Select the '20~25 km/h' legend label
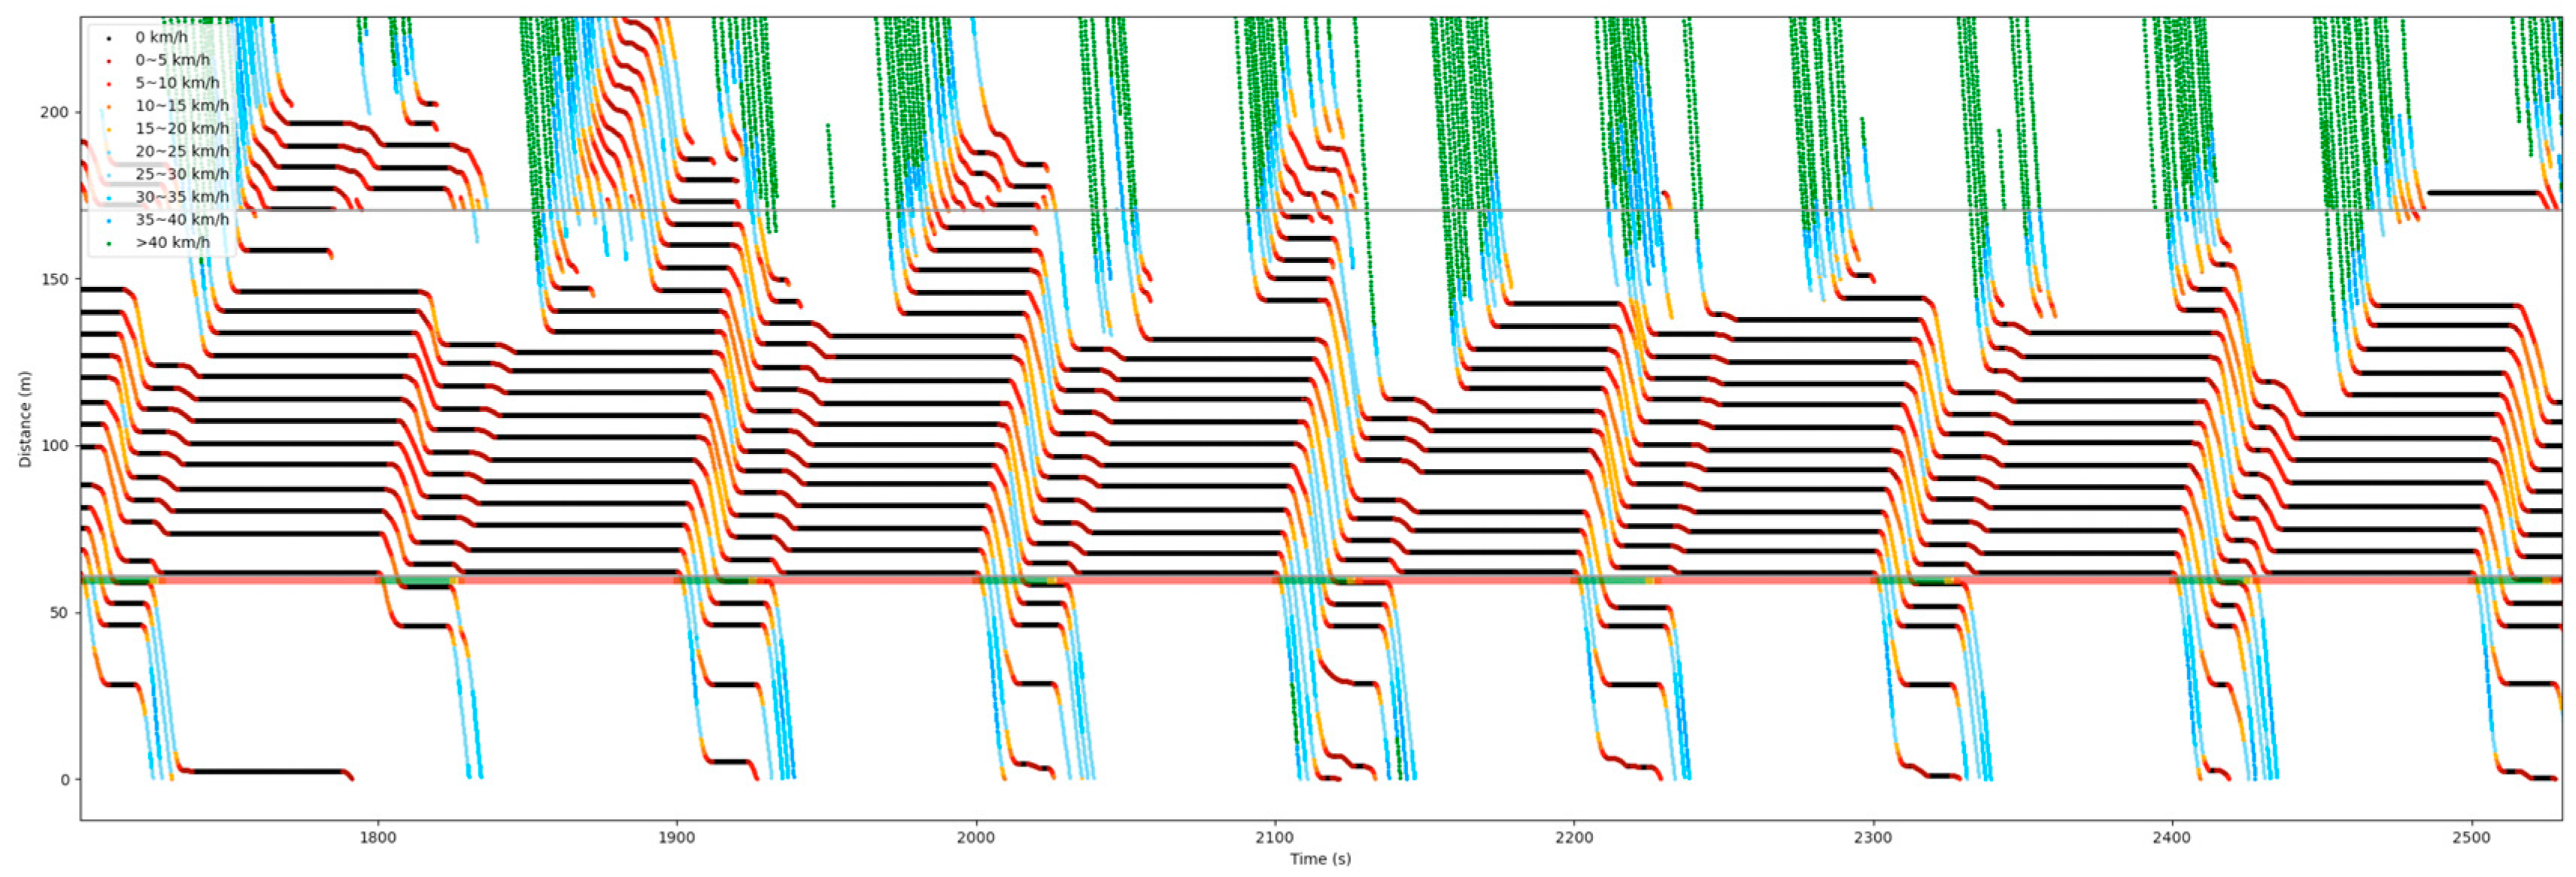Viewport: 2576px width, 877px height. (x=181, y=152)
